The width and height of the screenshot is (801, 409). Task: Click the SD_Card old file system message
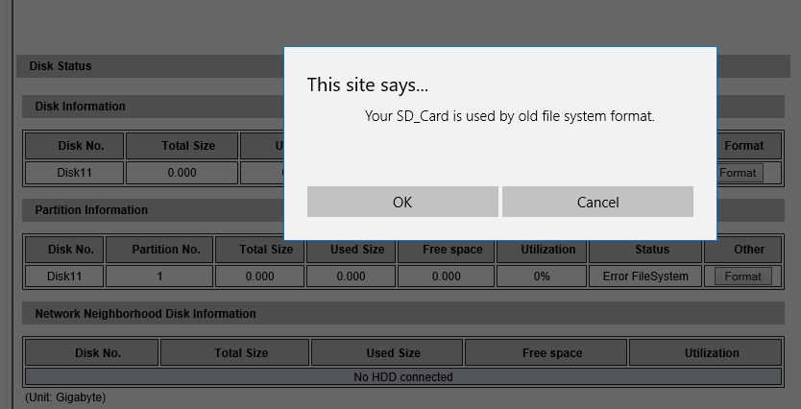click(x=509, y=116)
